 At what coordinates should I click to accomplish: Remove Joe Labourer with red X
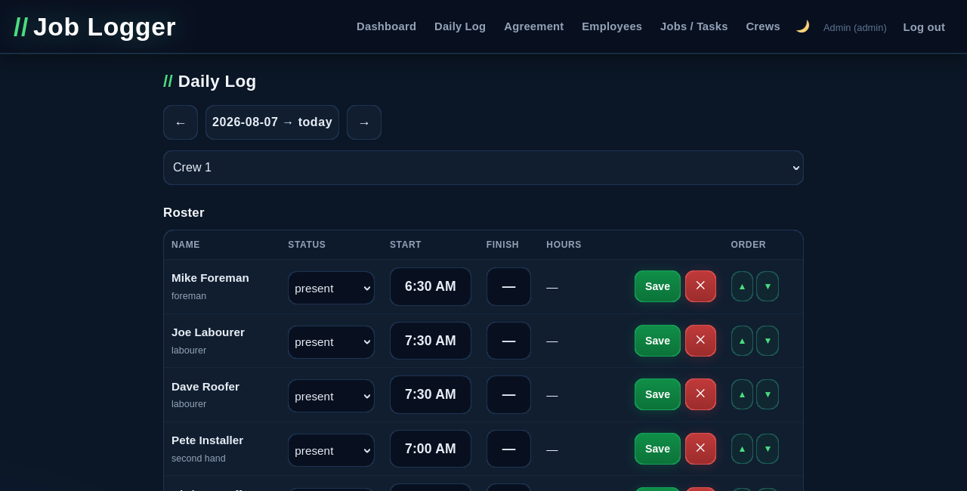[x=700, y=341]
